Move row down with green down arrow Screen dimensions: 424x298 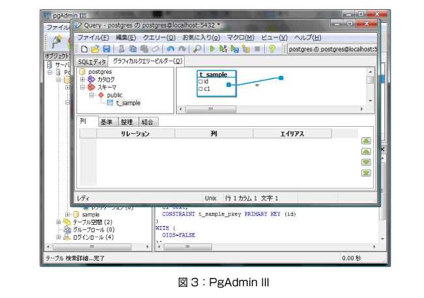click(x=366, y=162)
